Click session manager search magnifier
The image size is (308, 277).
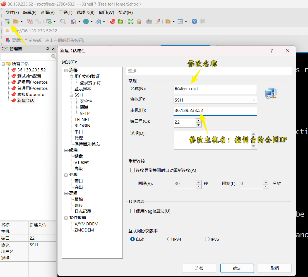(x=53, y=56)
